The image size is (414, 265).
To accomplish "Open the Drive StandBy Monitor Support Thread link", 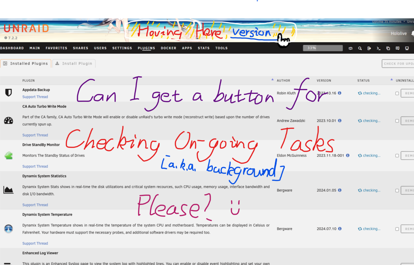I will (x=35, y=166).
